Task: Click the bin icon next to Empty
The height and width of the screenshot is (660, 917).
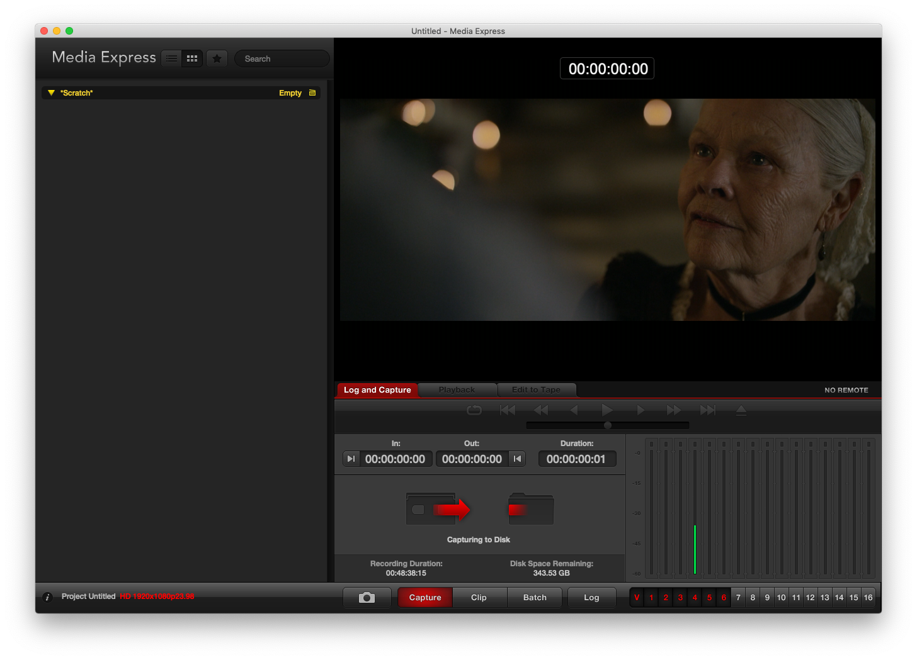Action: click(x=312, y=93)
